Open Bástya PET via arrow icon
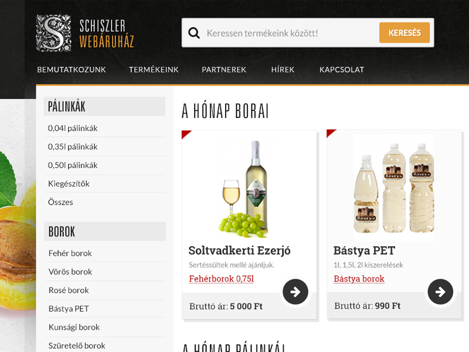 [x=440, y=292]
